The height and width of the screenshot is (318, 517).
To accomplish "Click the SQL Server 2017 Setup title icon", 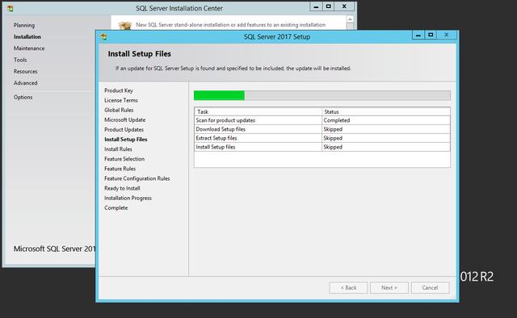I will pyautogui.click(x=103, y=36).
